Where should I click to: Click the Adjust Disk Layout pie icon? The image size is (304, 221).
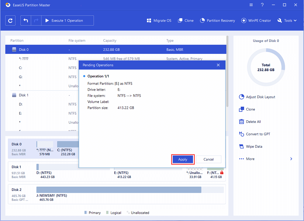pyautogui.click(x=241, y=97)
